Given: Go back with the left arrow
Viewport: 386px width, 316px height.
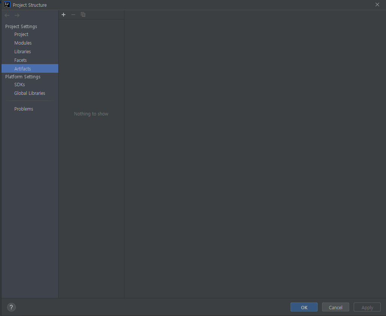Looking at the screenshot, I should click(7, 15).
